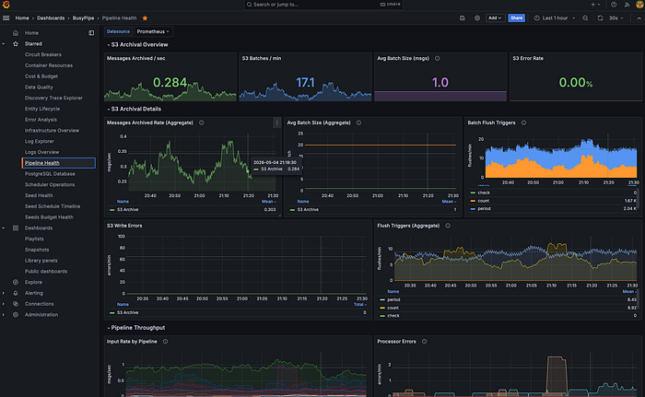Zoom out the time range
Viewport: 645px width, 397px height.
click(585, 18)
